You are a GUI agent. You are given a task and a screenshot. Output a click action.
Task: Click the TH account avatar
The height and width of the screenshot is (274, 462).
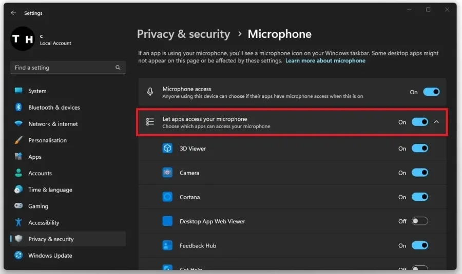(x=23, y=39)
